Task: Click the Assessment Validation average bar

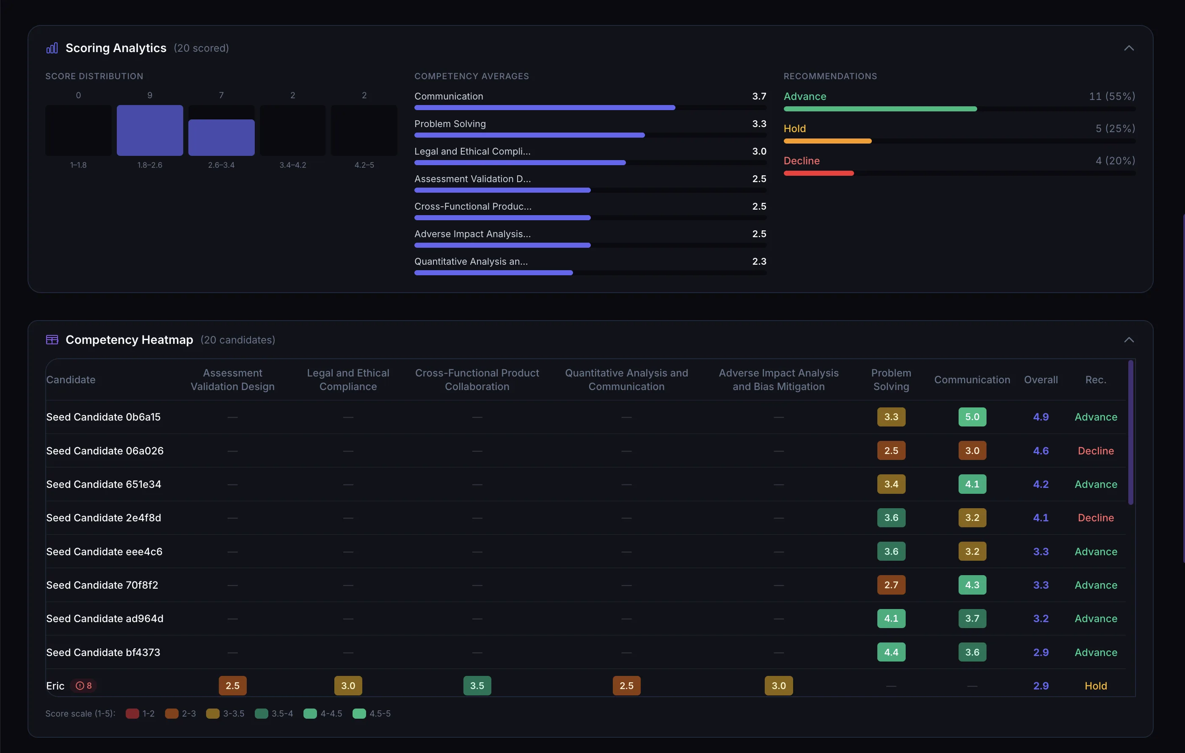Action: click(x=590, y=190)
